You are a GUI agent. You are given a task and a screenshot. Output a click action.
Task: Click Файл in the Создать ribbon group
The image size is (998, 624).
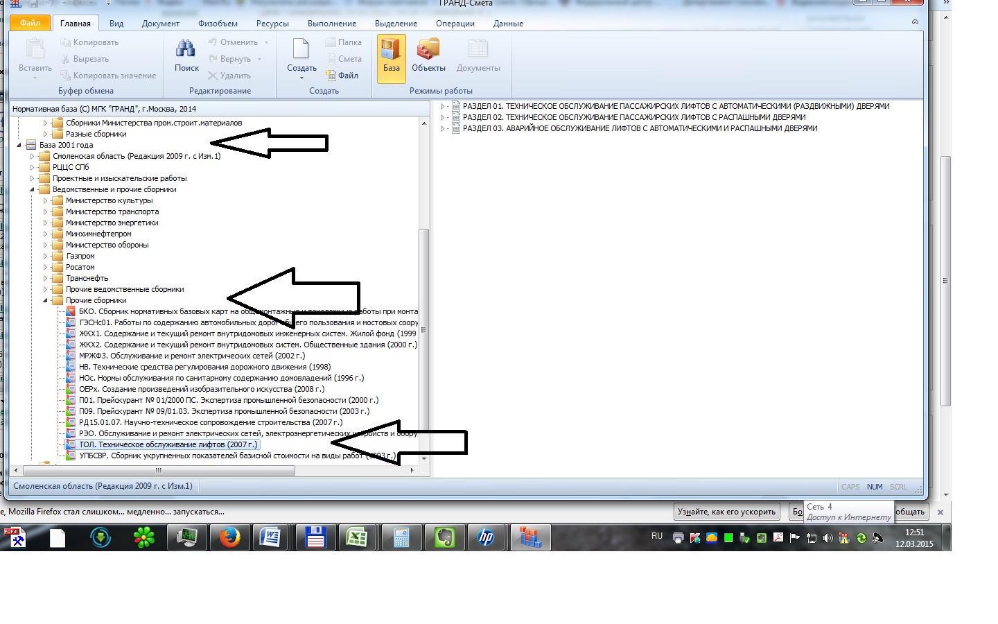pyautogui.click(x=342, y=76)
